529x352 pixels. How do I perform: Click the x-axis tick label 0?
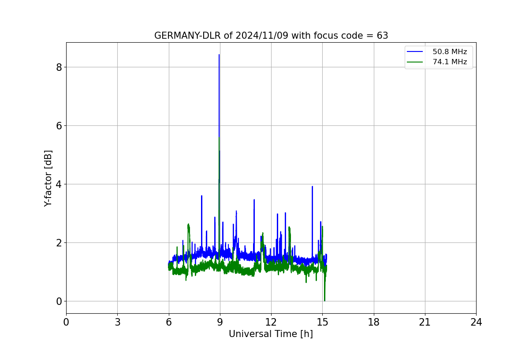tap(66, 322)
